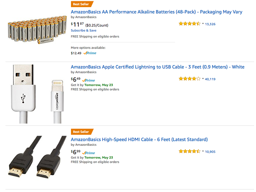Viewport: 256px width, 192px height.
Task: Open the Apple Certified Lightning to USB Cable title
Action: point(157,67)
